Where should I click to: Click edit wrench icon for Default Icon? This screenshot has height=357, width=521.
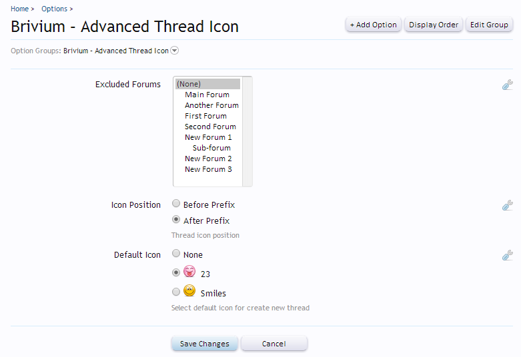508,255
